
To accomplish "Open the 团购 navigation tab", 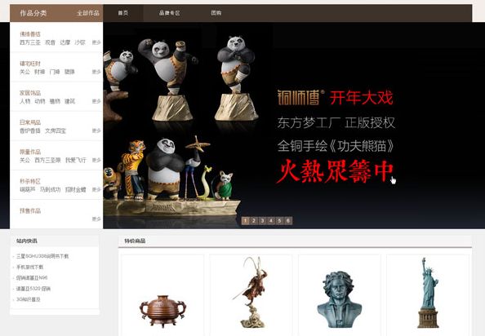I will pyautogui.click(x=216, y=13).
